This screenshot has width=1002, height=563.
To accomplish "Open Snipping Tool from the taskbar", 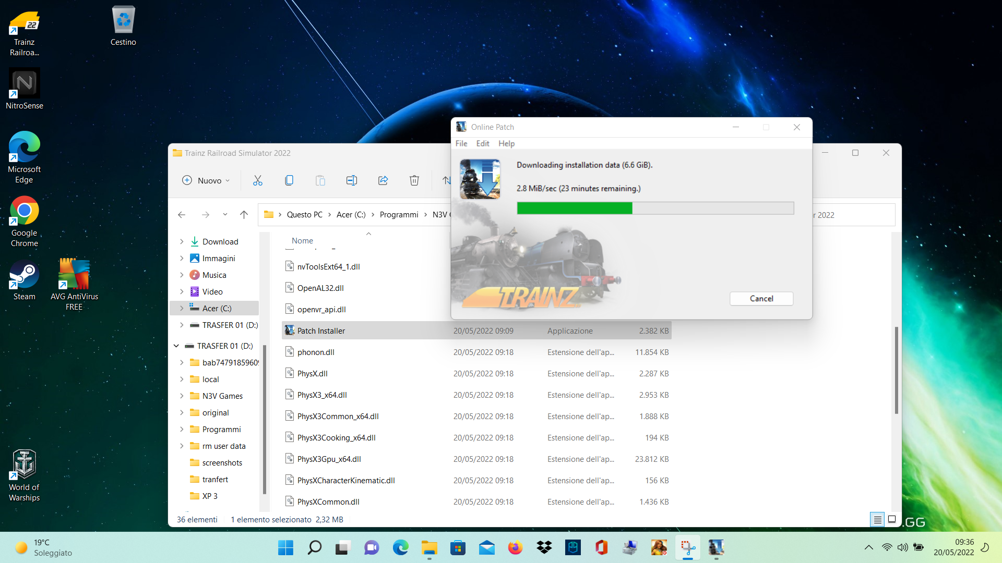I will click(x=688, y=548).
